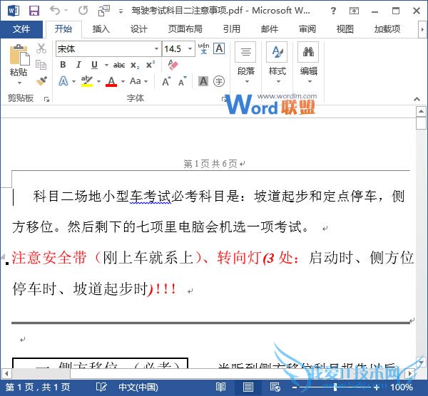Click the 中文(中国) language indicator

point(138,387)
